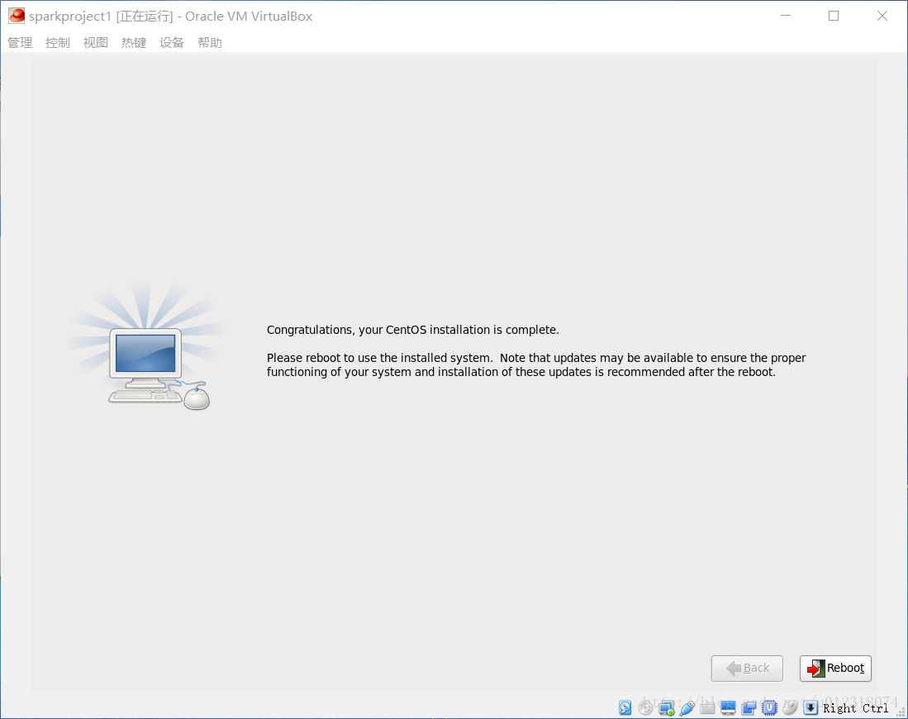Click the optical disc status icon
This screenshot has height=719, width=908.
(x=645, y=707)
